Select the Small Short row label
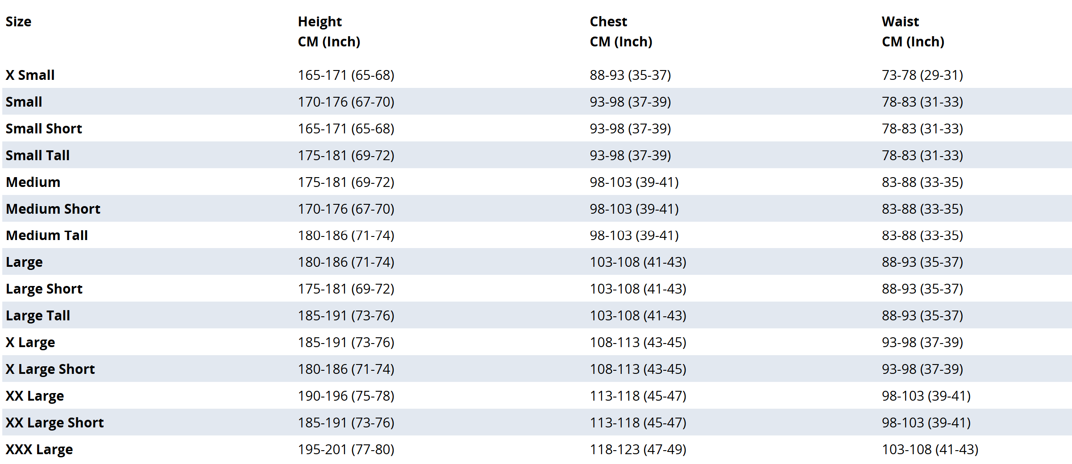 tap(44, 128)
